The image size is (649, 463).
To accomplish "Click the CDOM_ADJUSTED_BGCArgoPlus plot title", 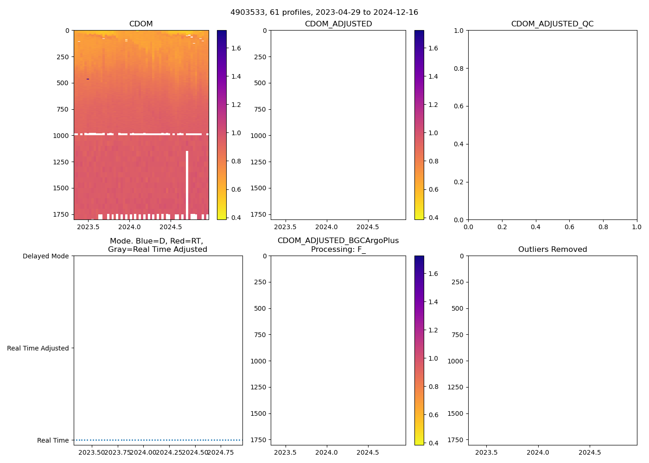I will pos(338,245).
